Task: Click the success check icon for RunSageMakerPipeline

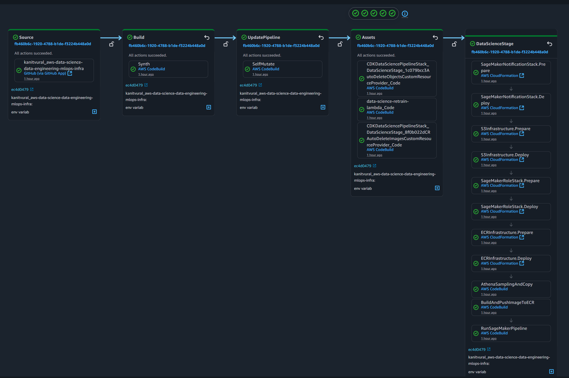Action: [x=476, y=333]
